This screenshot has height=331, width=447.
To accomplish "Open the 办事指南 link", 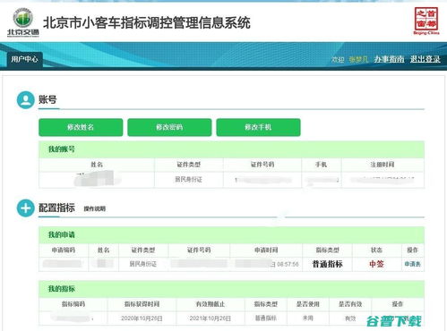I will coord(389,59).
